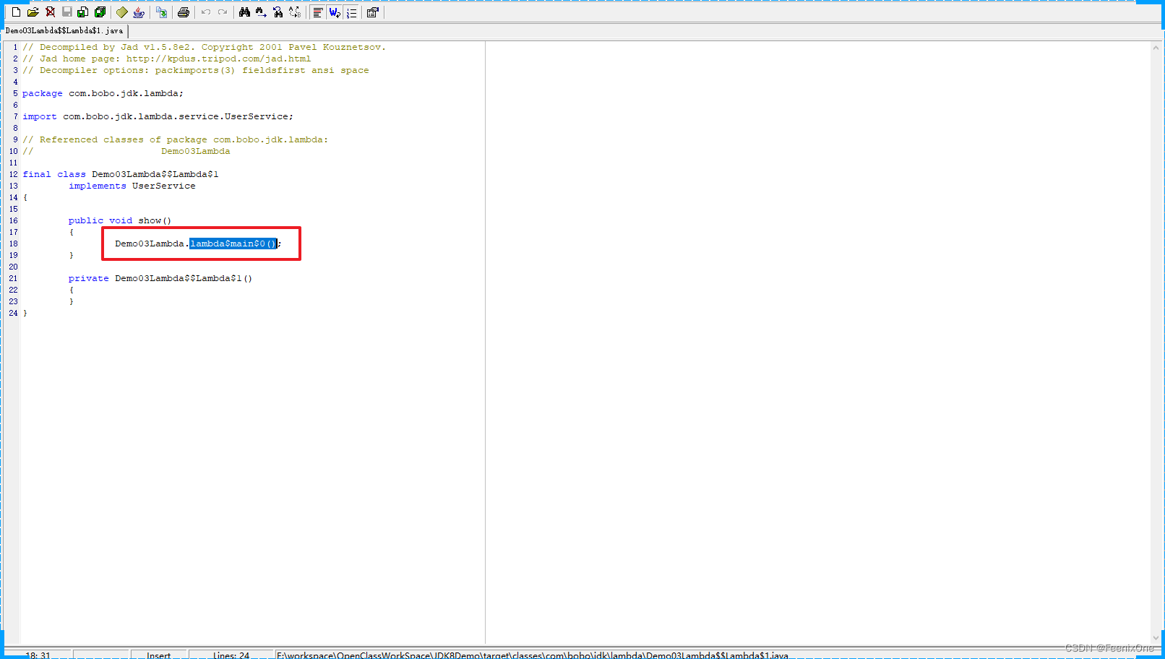The image size is (1165, 659).
Task: Click the Save All stacked floppies icon
Action: (x=100, y=12)
